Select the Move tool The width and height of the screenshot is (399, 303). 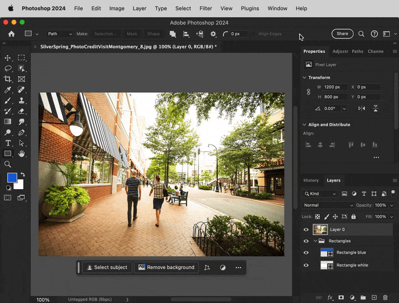pos(8,58)
